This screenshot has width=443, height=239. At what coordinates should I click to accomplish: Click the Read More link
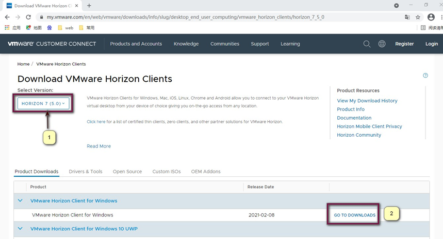99,146
